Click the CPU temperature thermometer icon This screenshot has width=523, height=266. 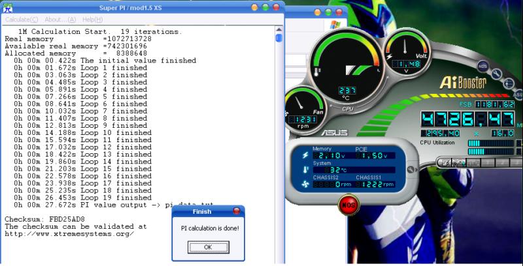click(x=316, y=72)
